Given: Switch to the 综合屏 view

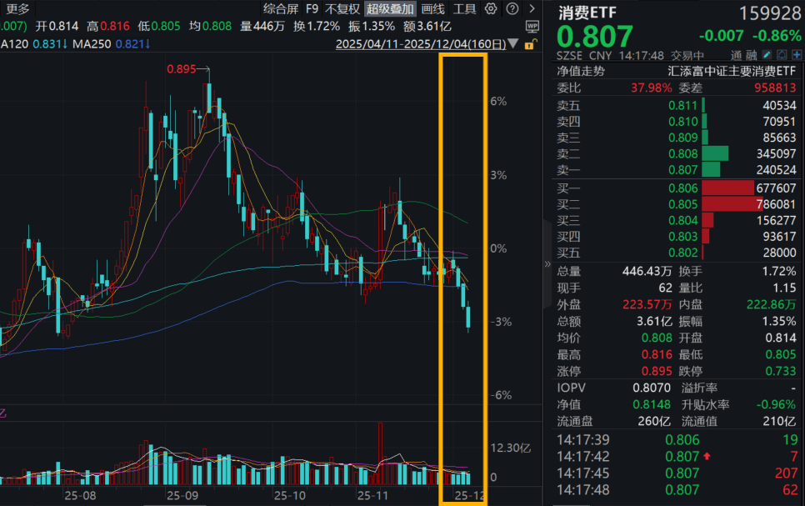Looking at the screenshot, I should 282,9.
